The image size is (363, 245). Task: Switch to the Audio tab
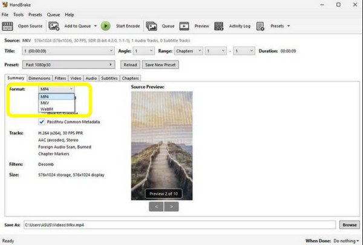pyautogui.click(x=91, y=78)
